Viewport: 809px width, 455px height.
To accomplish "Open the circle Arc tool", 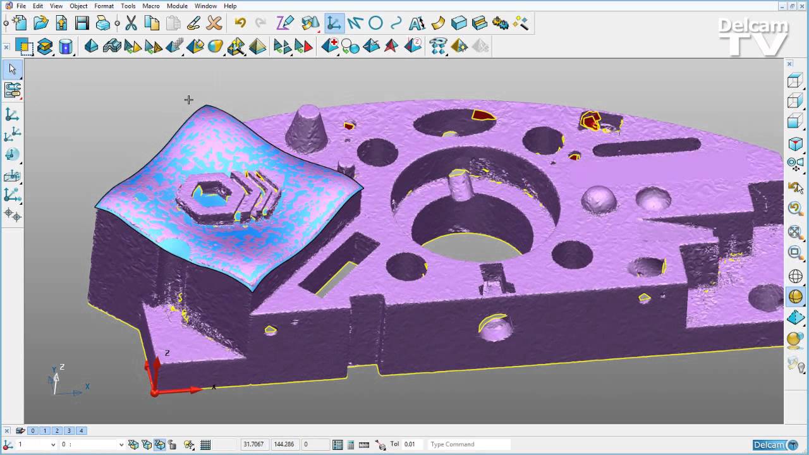I will 375,23.
